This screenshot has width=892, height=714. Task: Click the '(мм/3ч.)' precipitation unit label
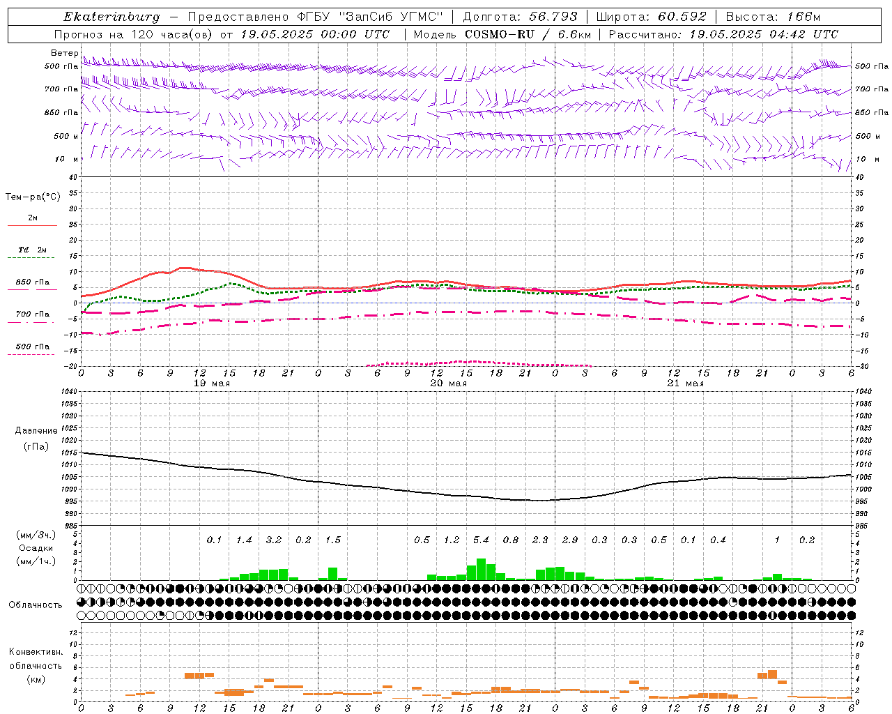35,535
